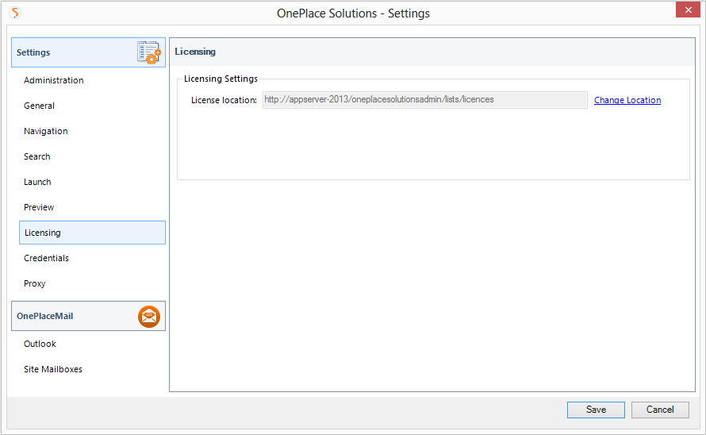Click the Settings gear list icon
This screenshot has height=435, width=706.
[148, 52]
